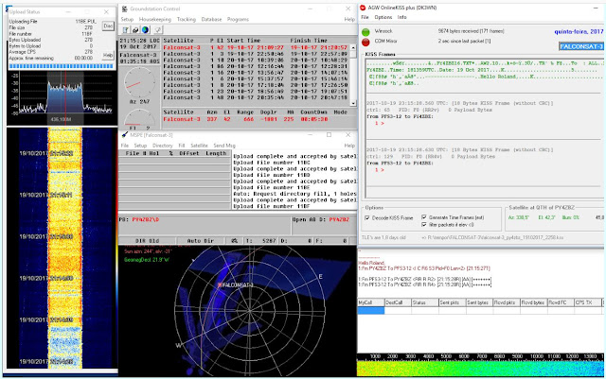Open the Tracking menu in Groundstation Control
This screenshot has width=606, height=379.
click(x=187, y=18)
